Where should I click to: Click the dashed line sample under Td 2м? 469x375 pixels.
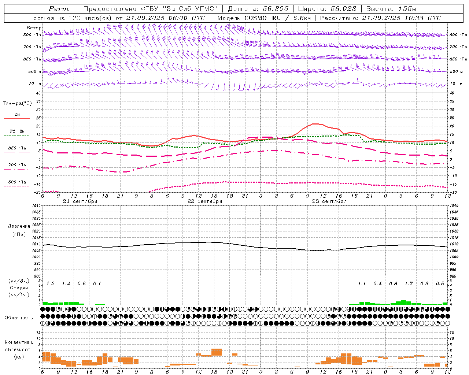[17, 135]
